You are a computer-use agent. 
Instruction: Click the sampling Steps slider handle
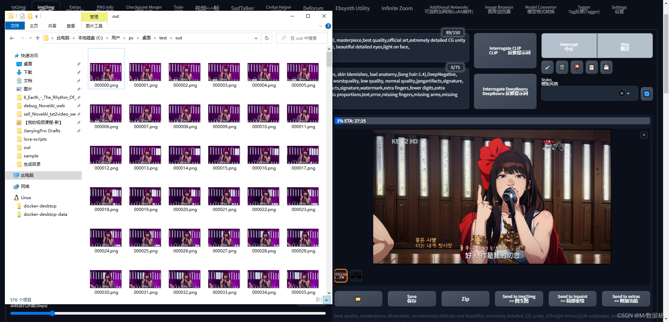click(x=52, y=313)
